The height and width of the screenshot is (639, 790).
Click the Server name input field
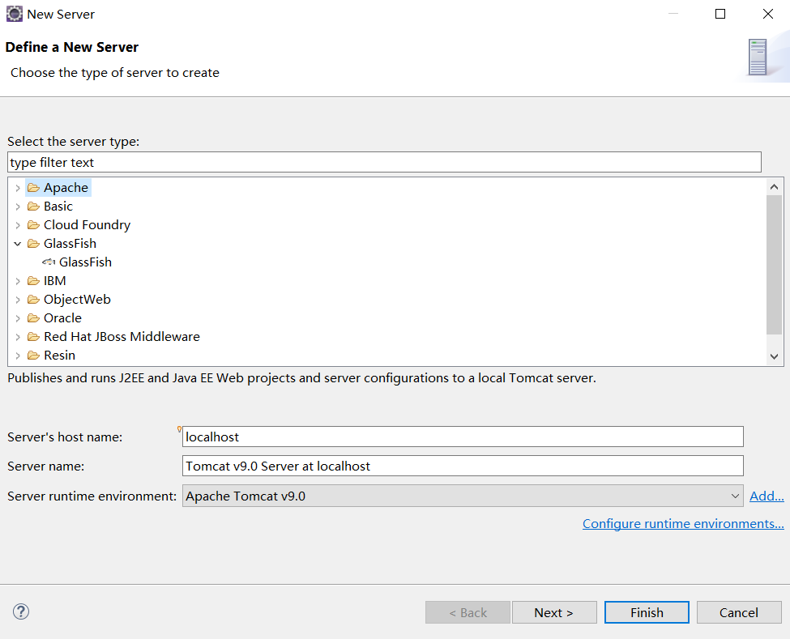click(463, 466)
